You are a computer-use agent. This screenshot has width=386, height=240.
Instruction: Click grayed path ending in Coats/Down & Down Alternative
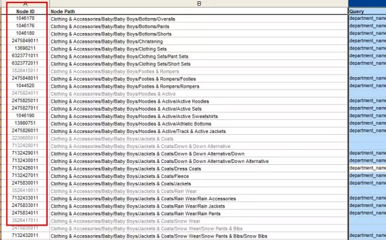(141, 146)
